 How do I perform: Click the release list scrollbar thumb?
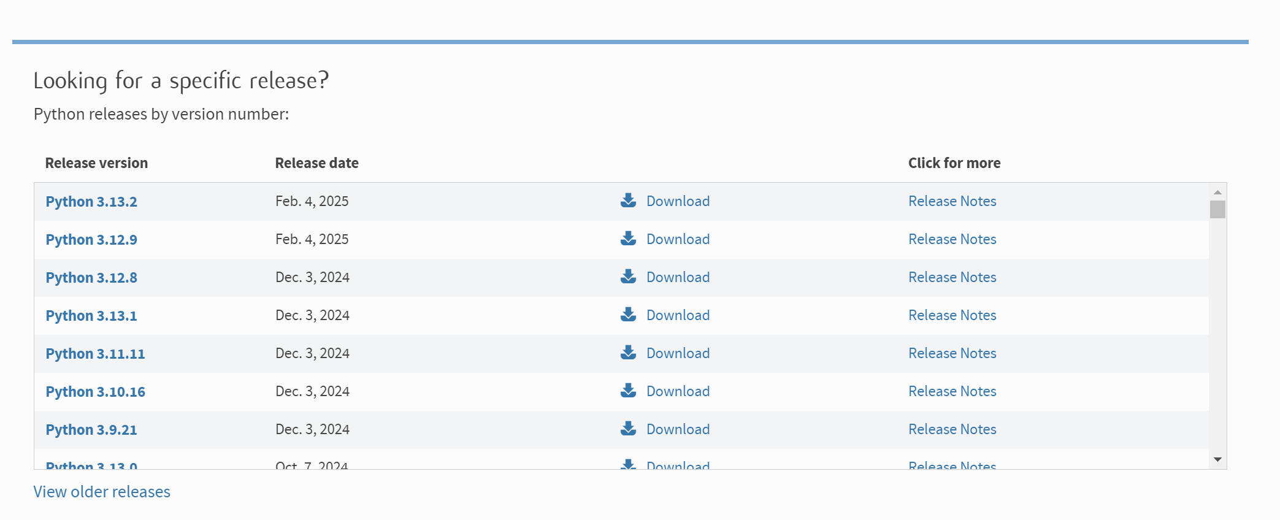tap(1217, 210)
